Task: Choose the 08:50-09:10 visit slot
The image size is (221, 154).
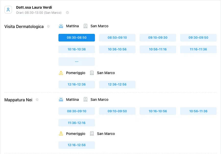Action: [117, 38]
